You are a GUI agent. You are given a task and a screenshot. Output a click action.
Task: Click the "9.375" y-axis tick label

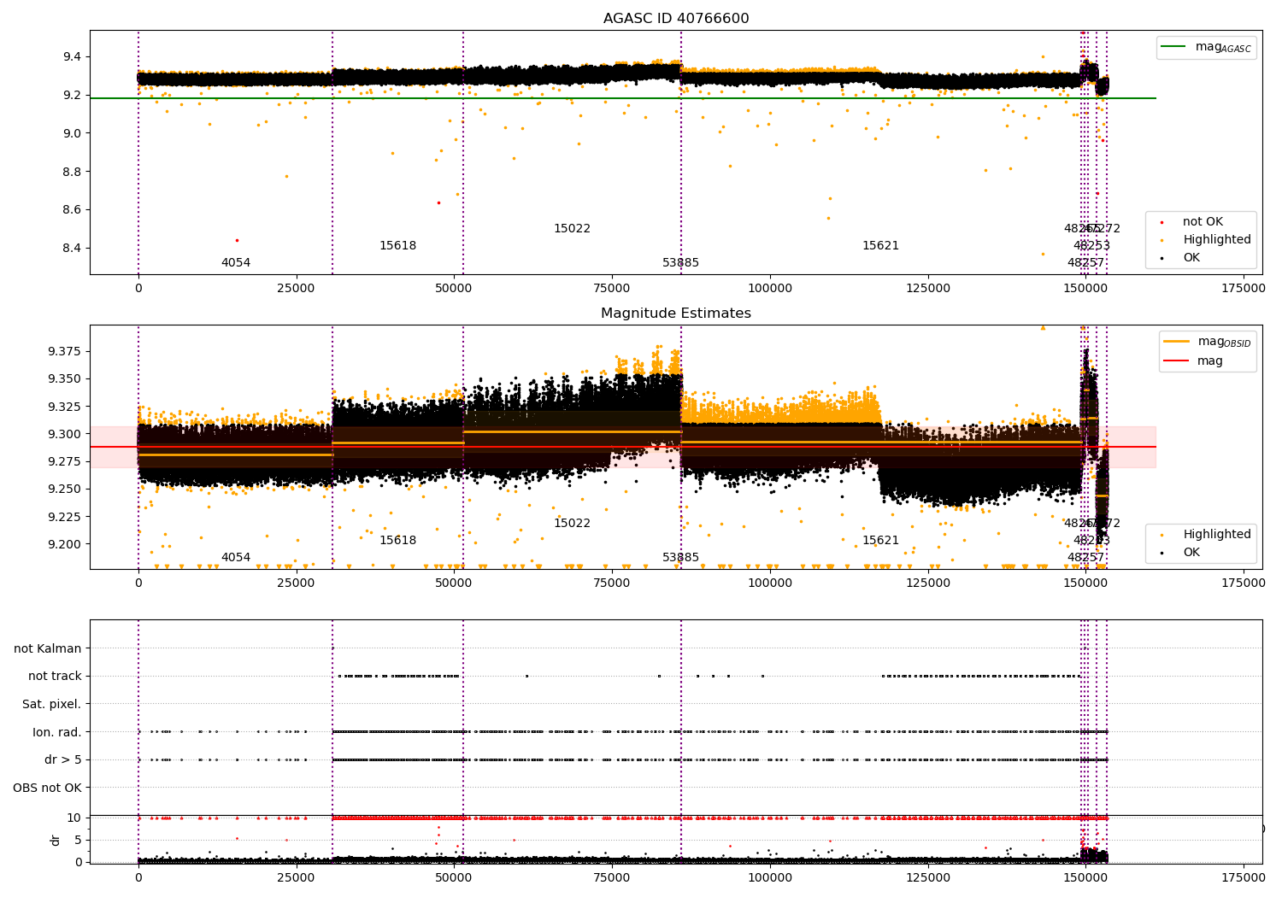(x=65, y=351)
